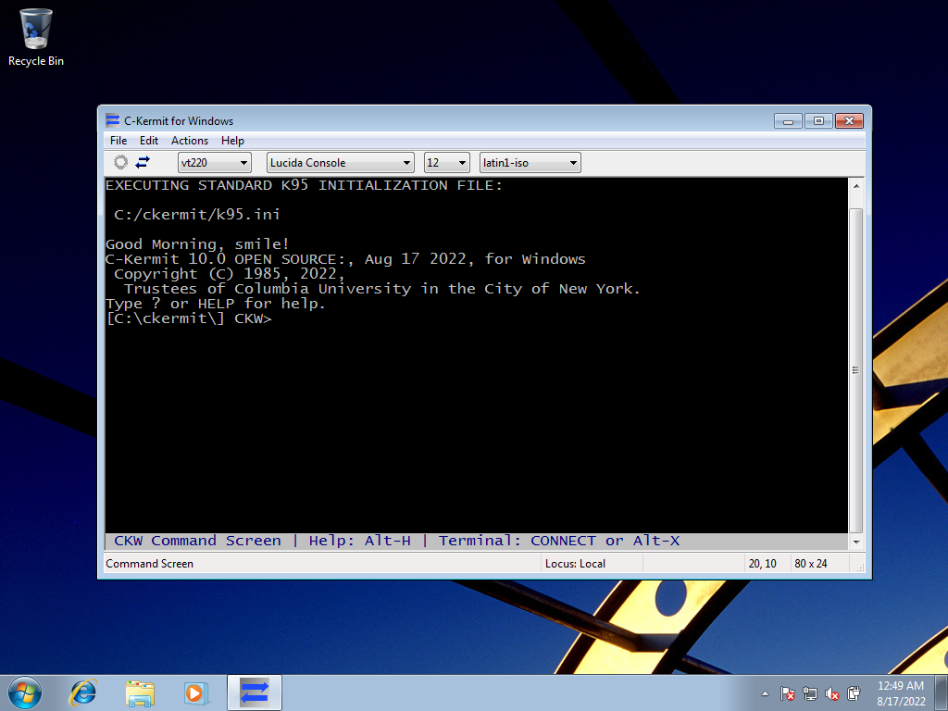Click the gear settings icon in Kermit toolbar
This screenshot has width=948, height=711.
tap(121, 162)
